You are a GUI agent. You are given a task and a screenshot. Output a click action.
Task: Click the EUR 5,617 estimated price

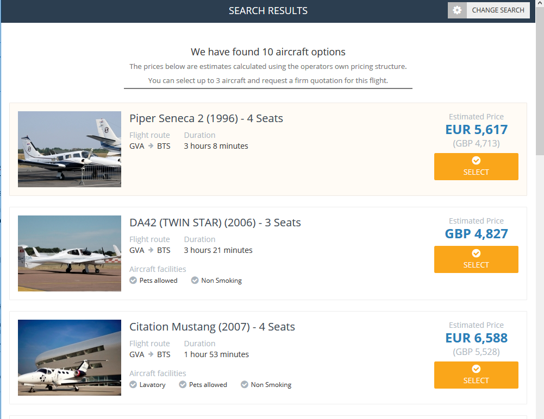[476, 130]
